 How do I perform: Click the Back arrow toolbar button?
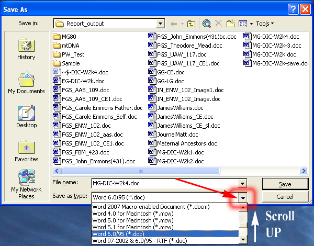click(174, 24)
